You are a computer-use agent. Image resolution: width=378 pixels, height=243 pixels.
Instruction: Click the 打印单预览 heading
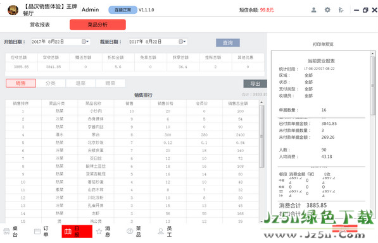323,44
